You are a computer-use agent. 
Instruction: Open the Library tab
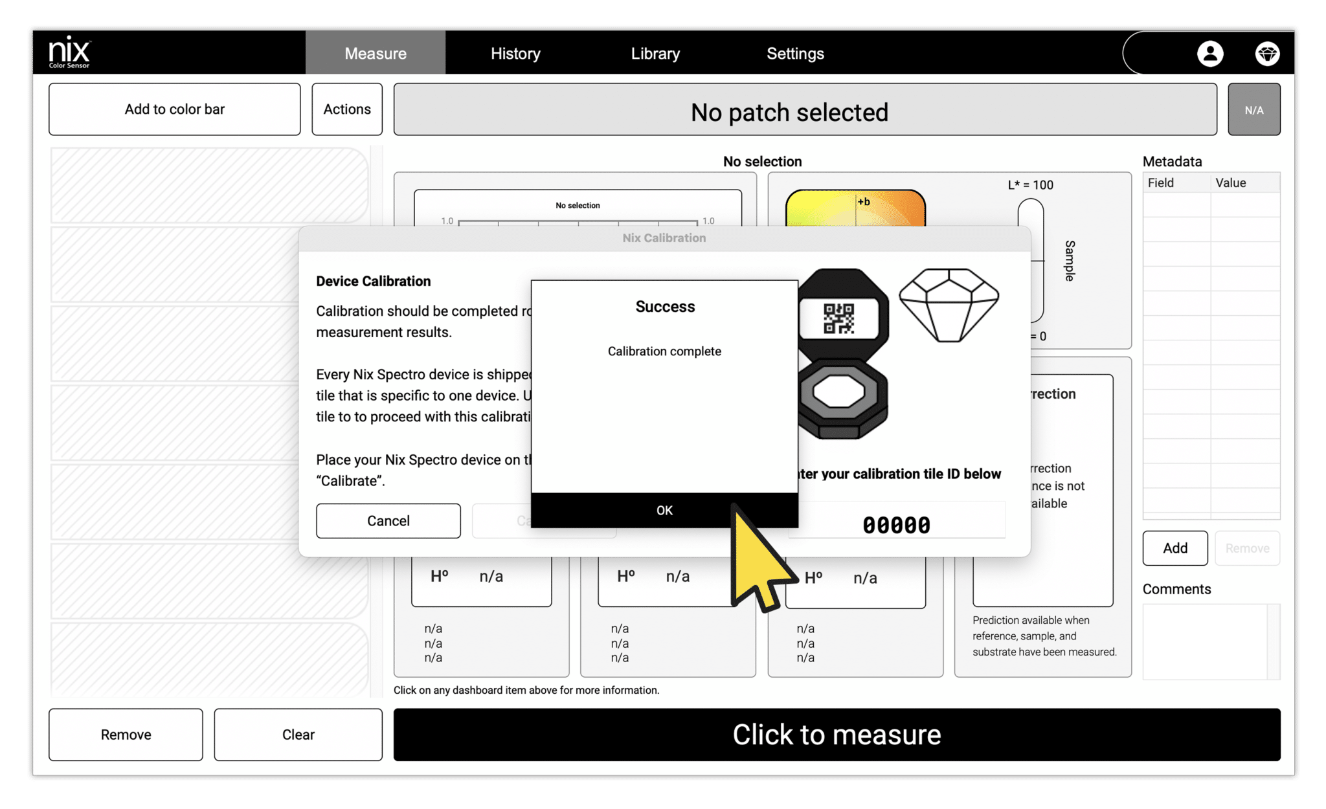coord(655,53)
